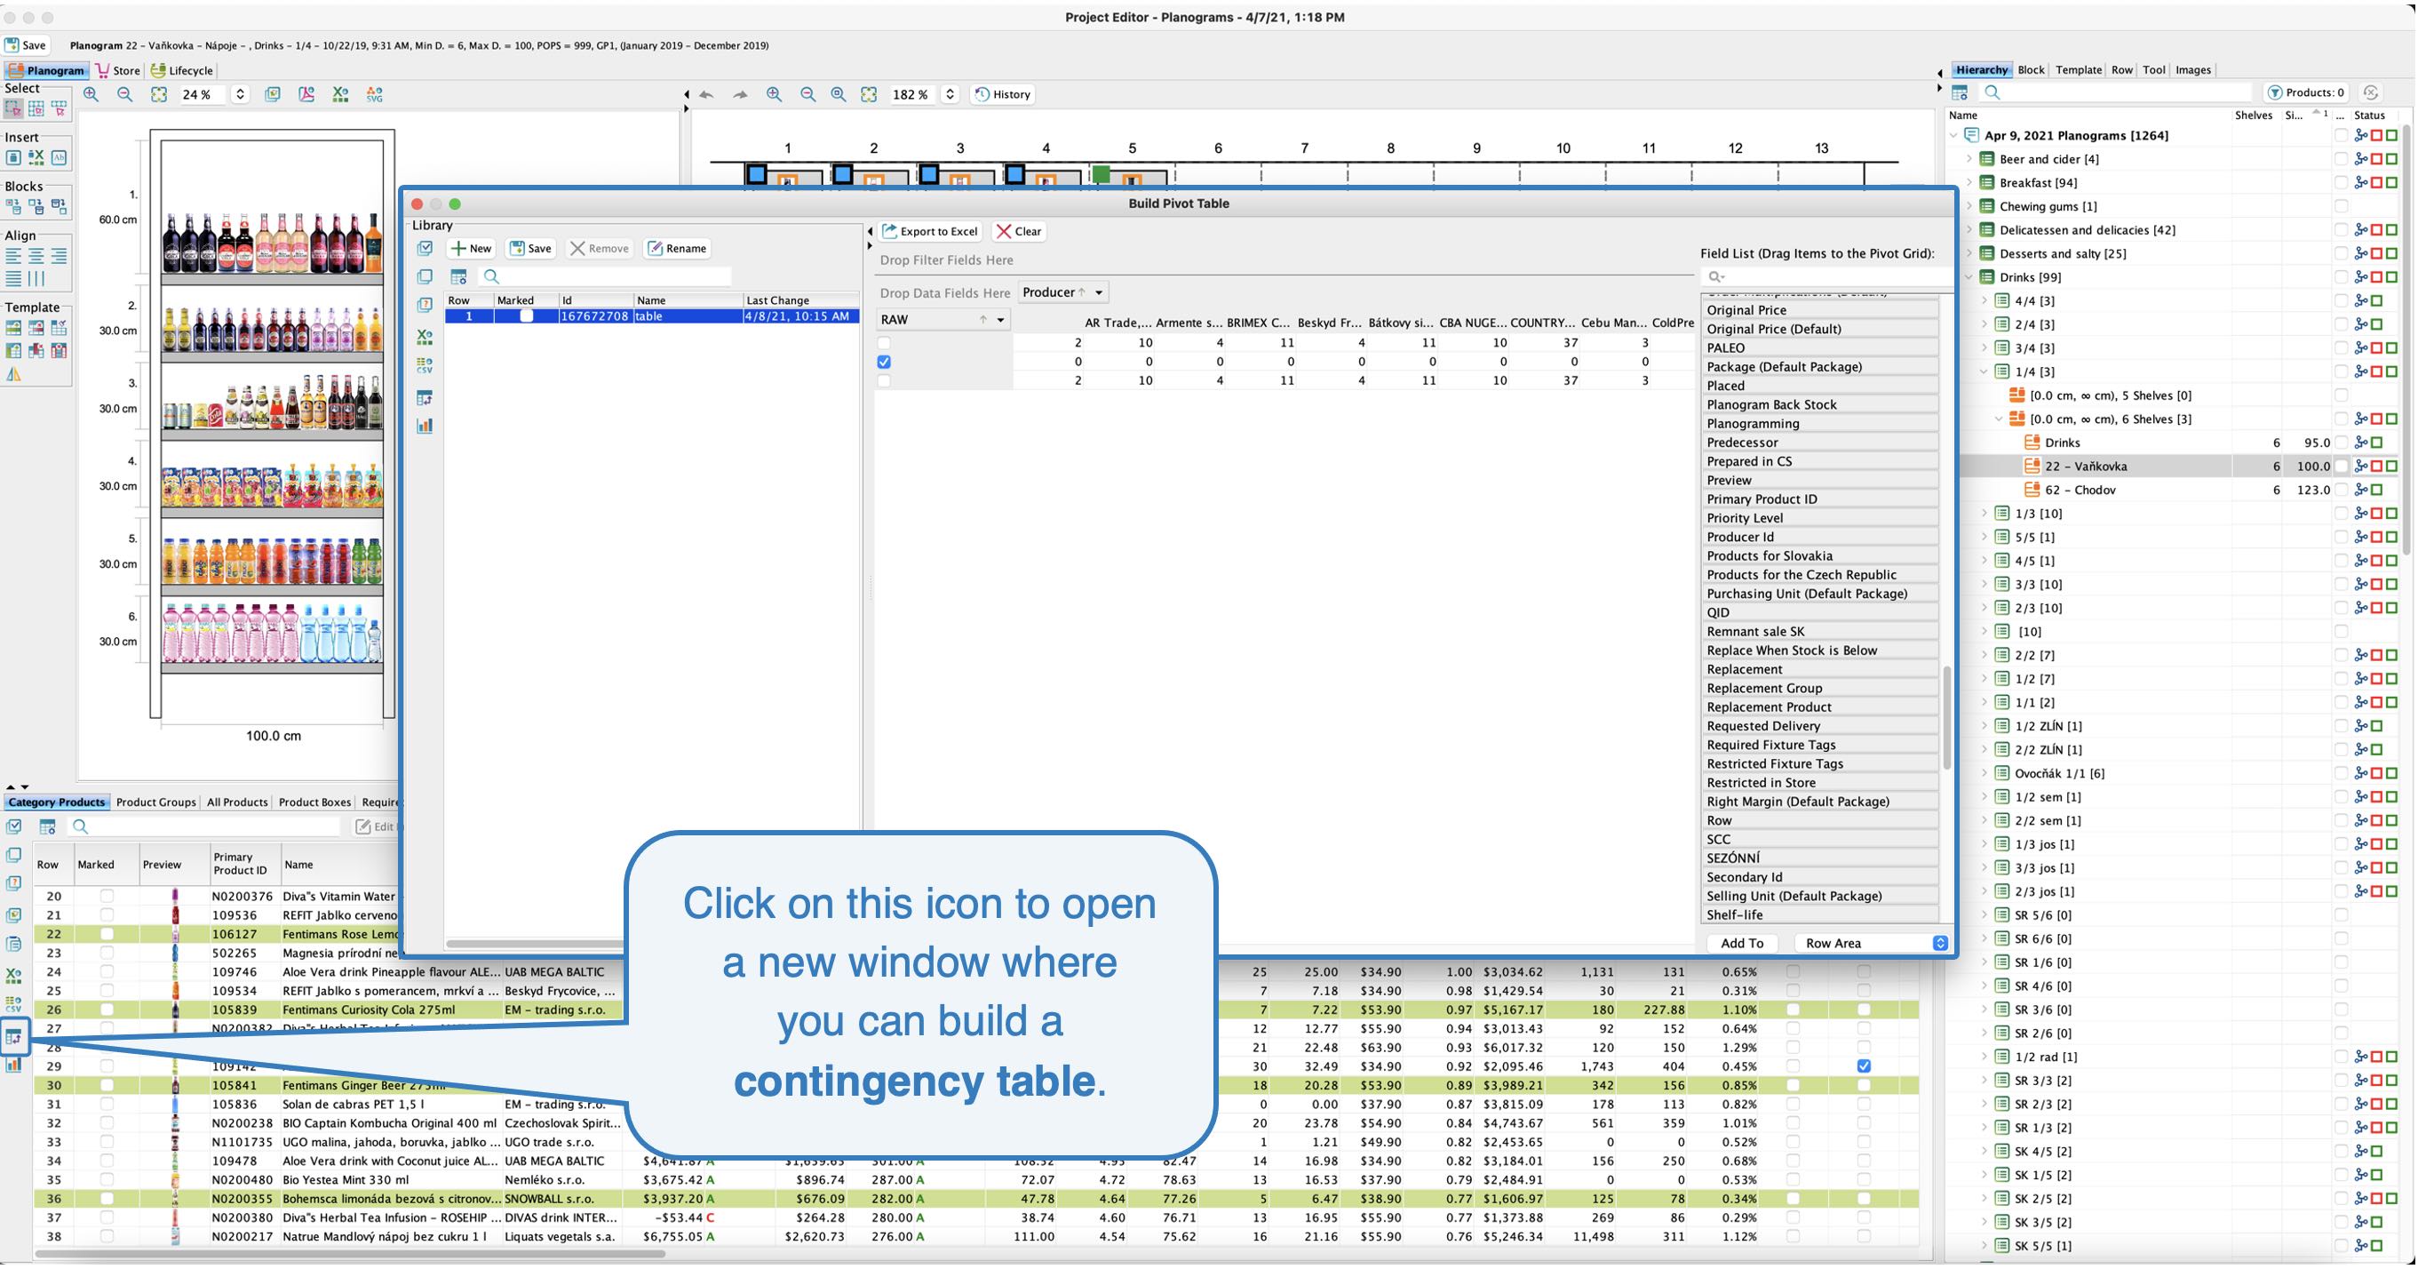Mark product row 35 Bio Yestea Mint
Image resolution: width=2418 pixels, height=1269 pixels.
tap(106, 1180)
